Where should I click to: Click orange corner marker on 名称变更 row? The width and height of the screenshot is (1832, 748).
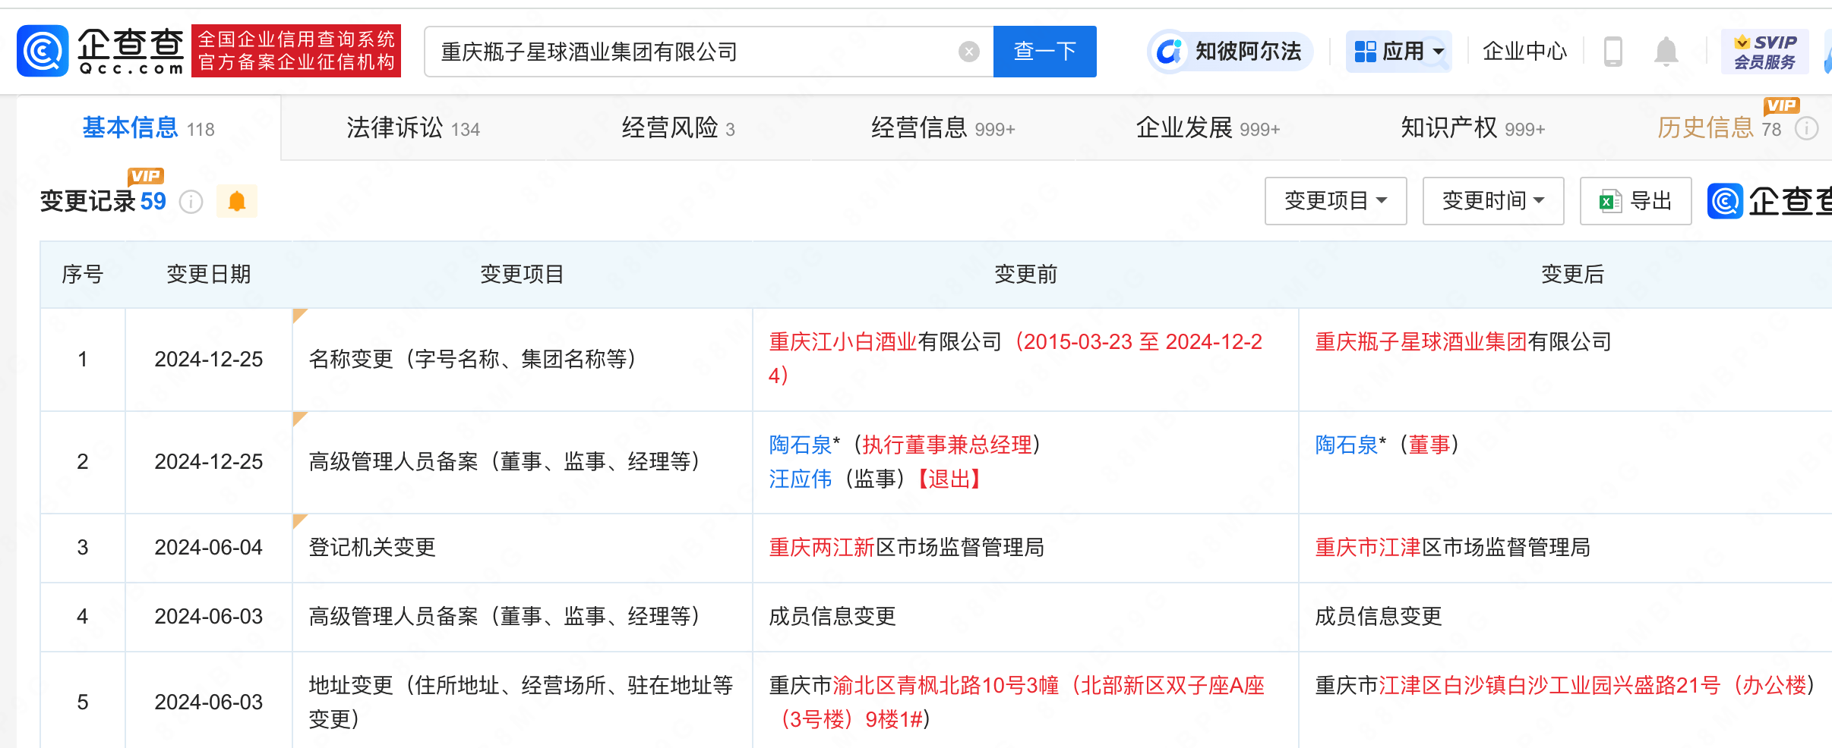pyautogui.click(x=298, y=315)
